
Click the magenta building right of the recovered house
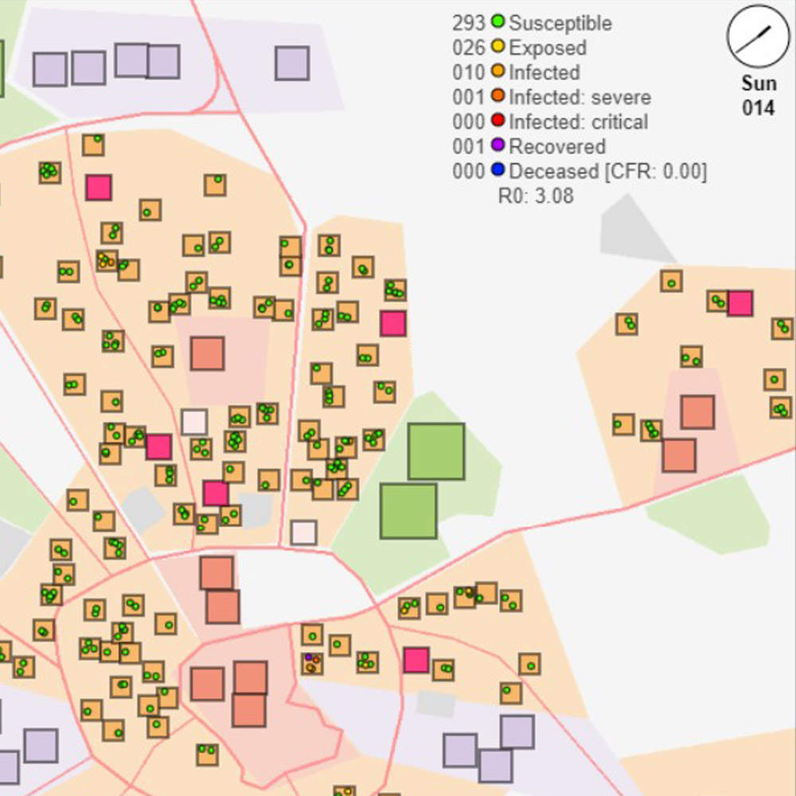416,660
